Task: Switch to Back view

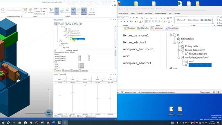Action: (43, 11)
